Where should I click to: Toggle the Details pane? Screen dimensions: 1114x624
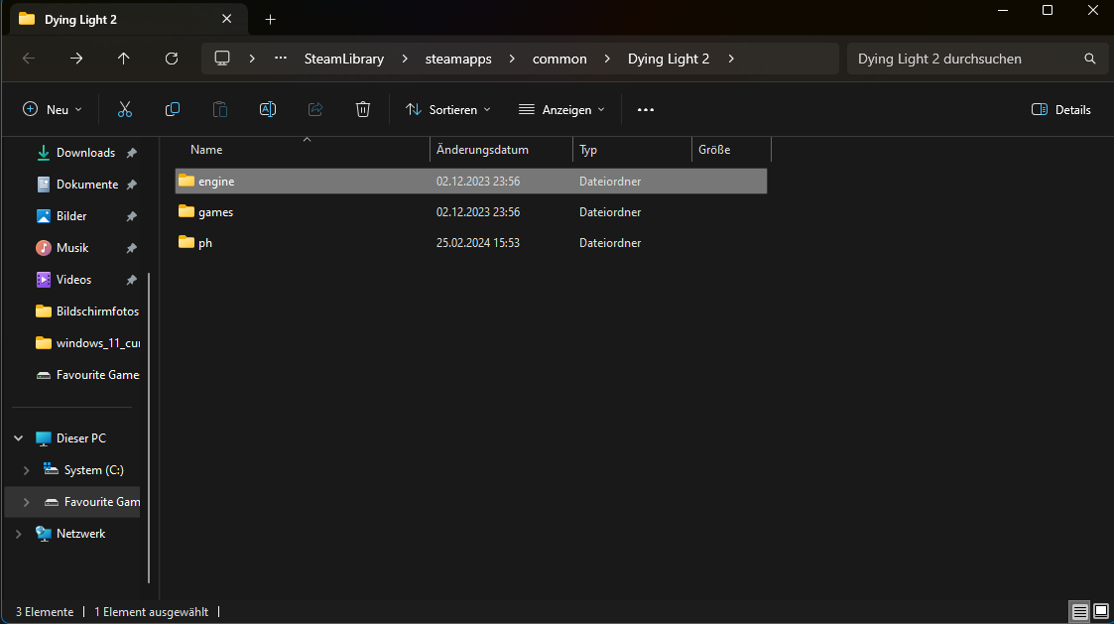pyautogui.click(x=1060, y=109)
